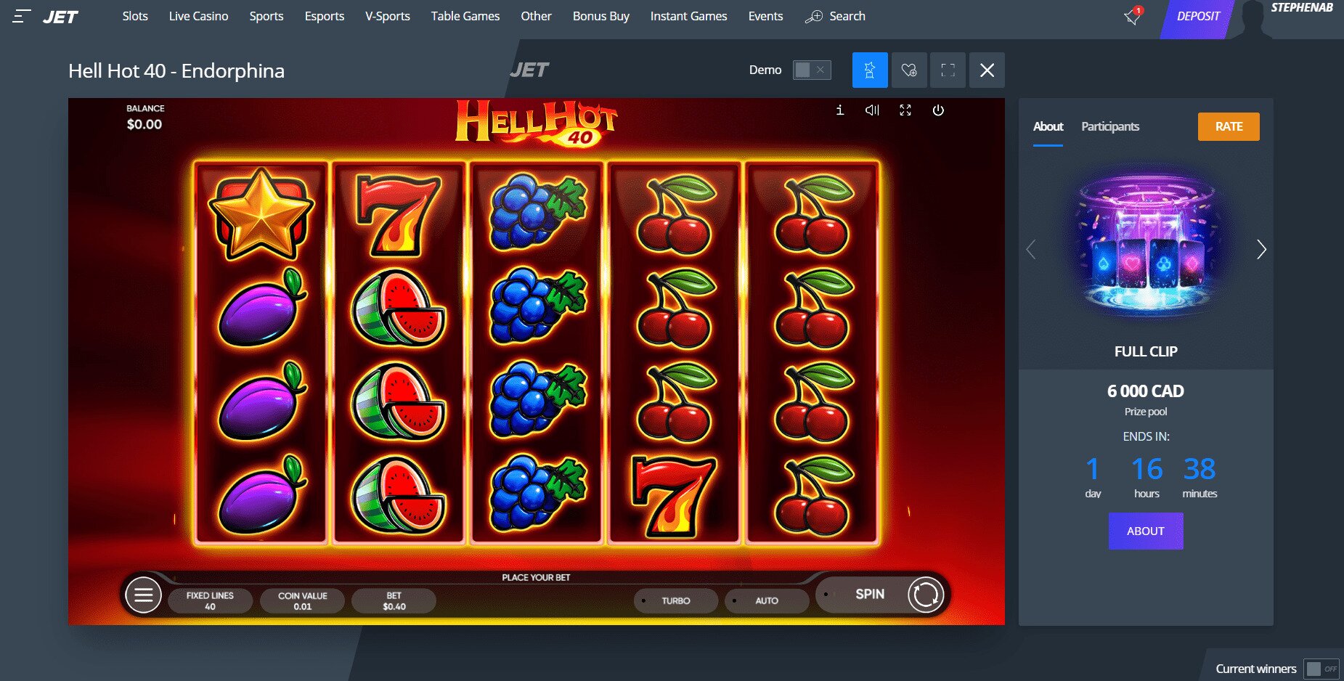This screenshot has height=681, width=1344.
Task: Click the orange RATE button
Action: click(1229, 126)
